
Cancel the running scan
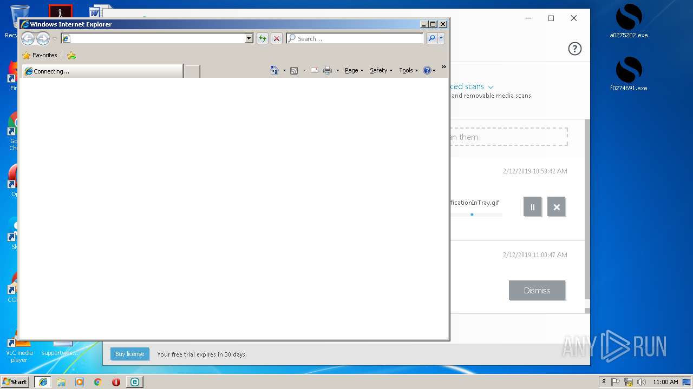[x=556, y=207]
